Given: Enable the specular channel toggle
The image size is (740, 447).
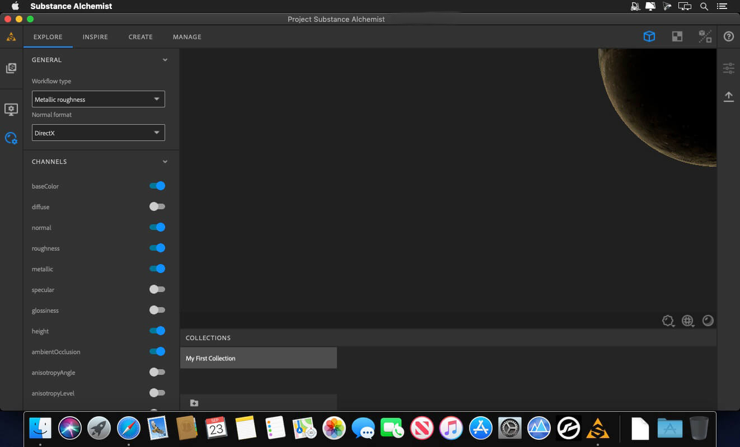Looking at the screenshot, I should [157, 289].
